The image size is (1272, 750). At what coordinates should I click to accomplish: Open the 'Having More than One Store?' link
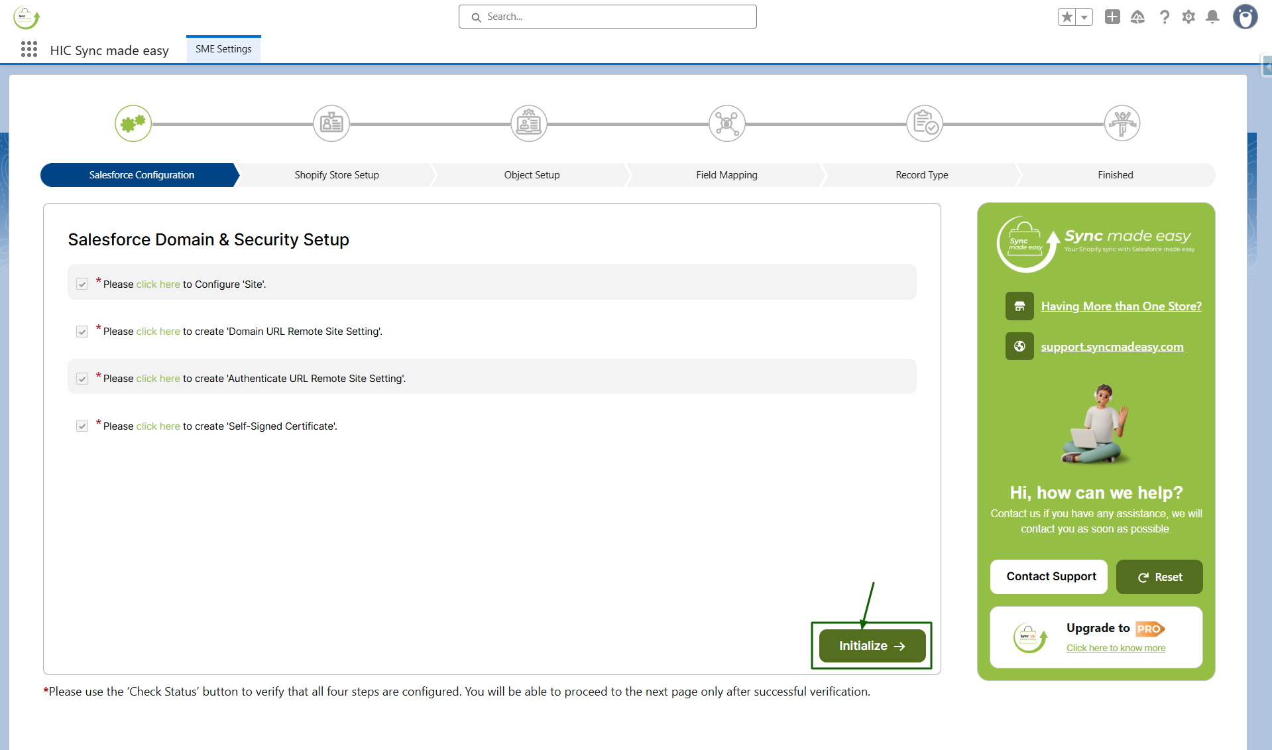pos(1121,306)
